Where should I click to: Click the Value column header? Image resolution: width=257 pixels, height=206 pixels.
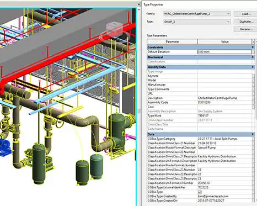(x=224, y=42)
